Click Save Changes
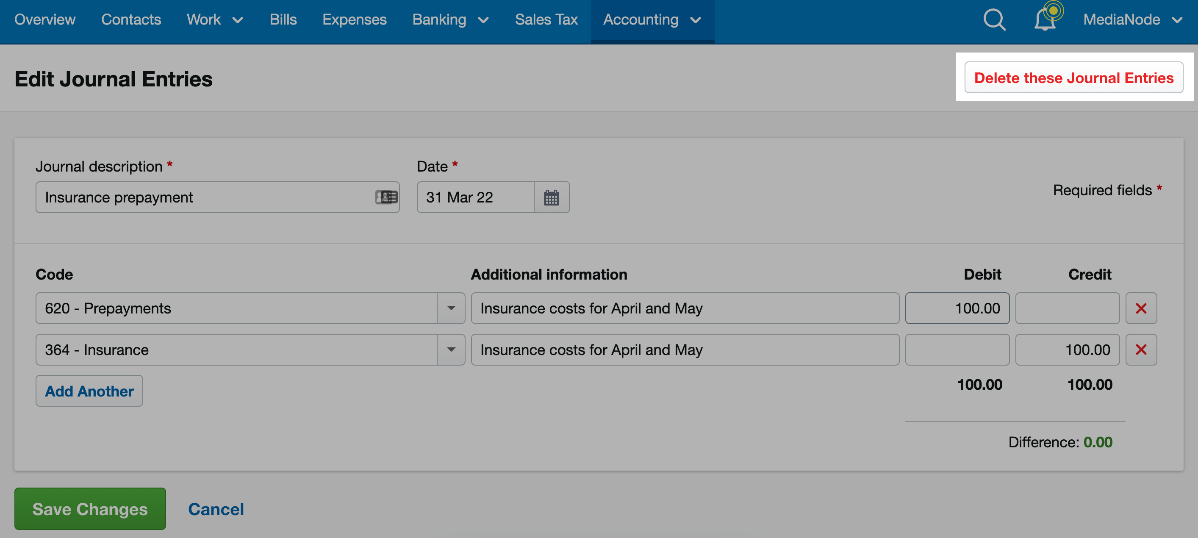 pos(90,509)
